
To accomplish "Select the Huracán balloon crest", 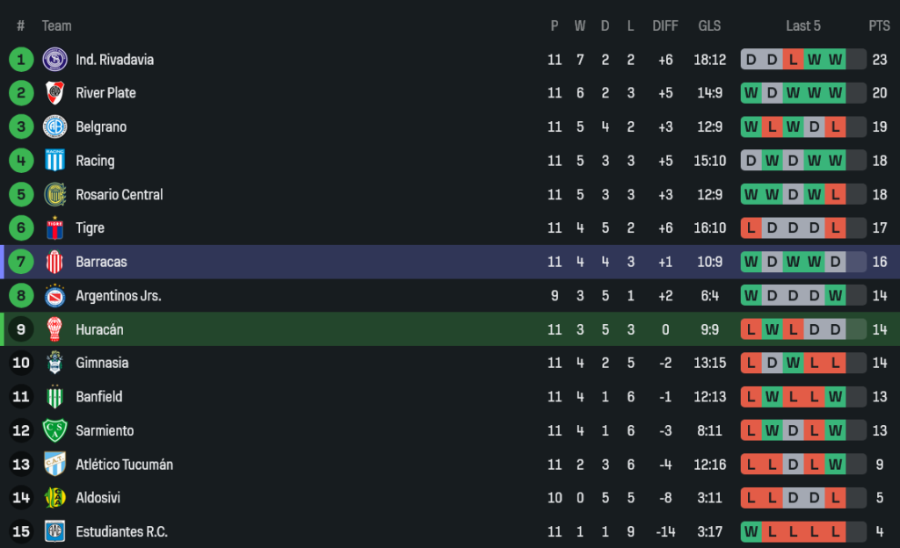I will pos(54,329).
